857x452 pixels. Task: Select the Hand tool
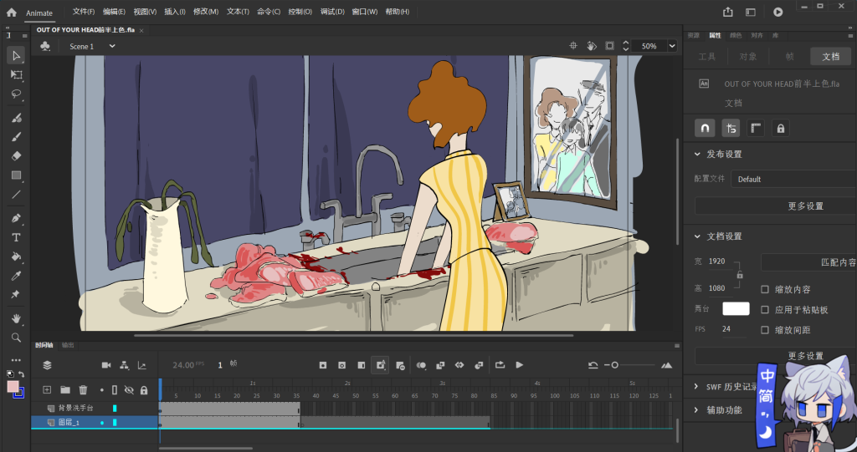click(16, 318)
